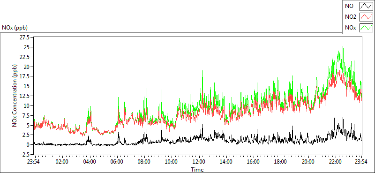Click the 10 y-axis tick value
The image size is (375, 173).
pyautogui.click(x=26, y=106)
